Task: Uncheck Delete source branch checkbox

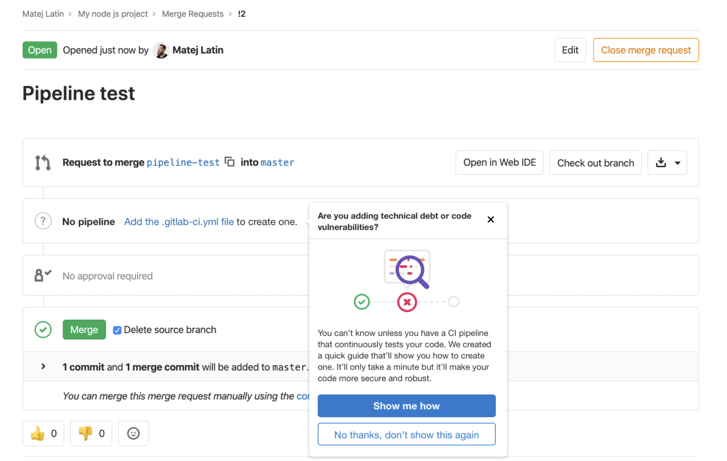Action: pyautogui.click(x=117, y=330)
